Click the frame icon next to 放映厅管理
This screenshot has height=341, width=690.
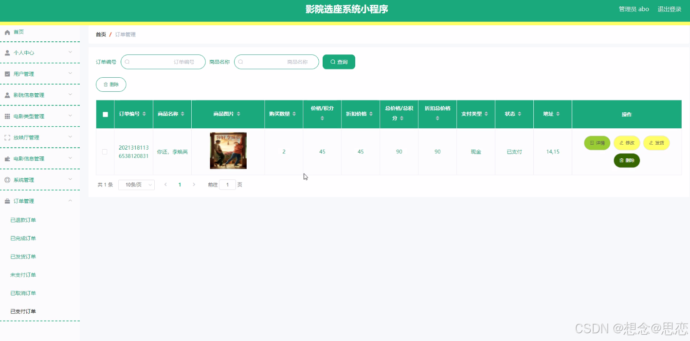coord(7,137)
